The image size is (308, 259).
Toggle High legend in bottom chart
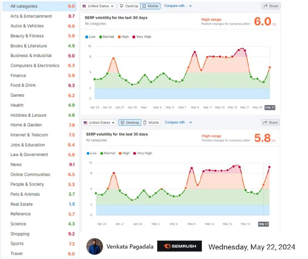[124, 153]
